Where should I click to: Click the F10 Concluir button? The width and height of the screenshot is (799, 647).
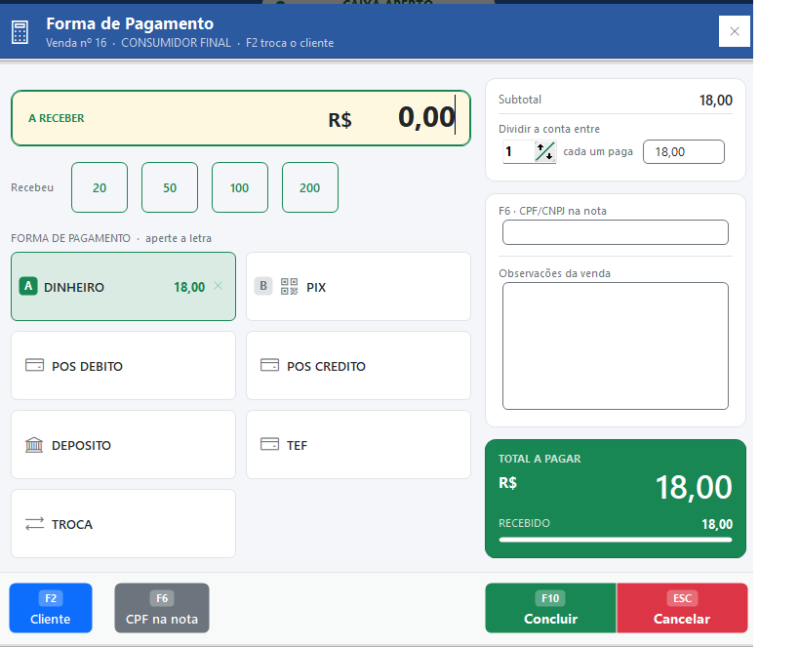pos(550,608)
